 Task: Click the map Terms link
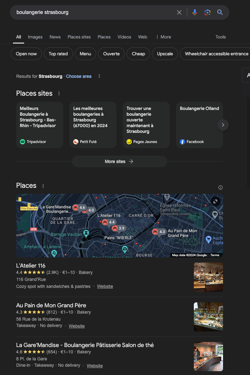[x=215, y=255]
